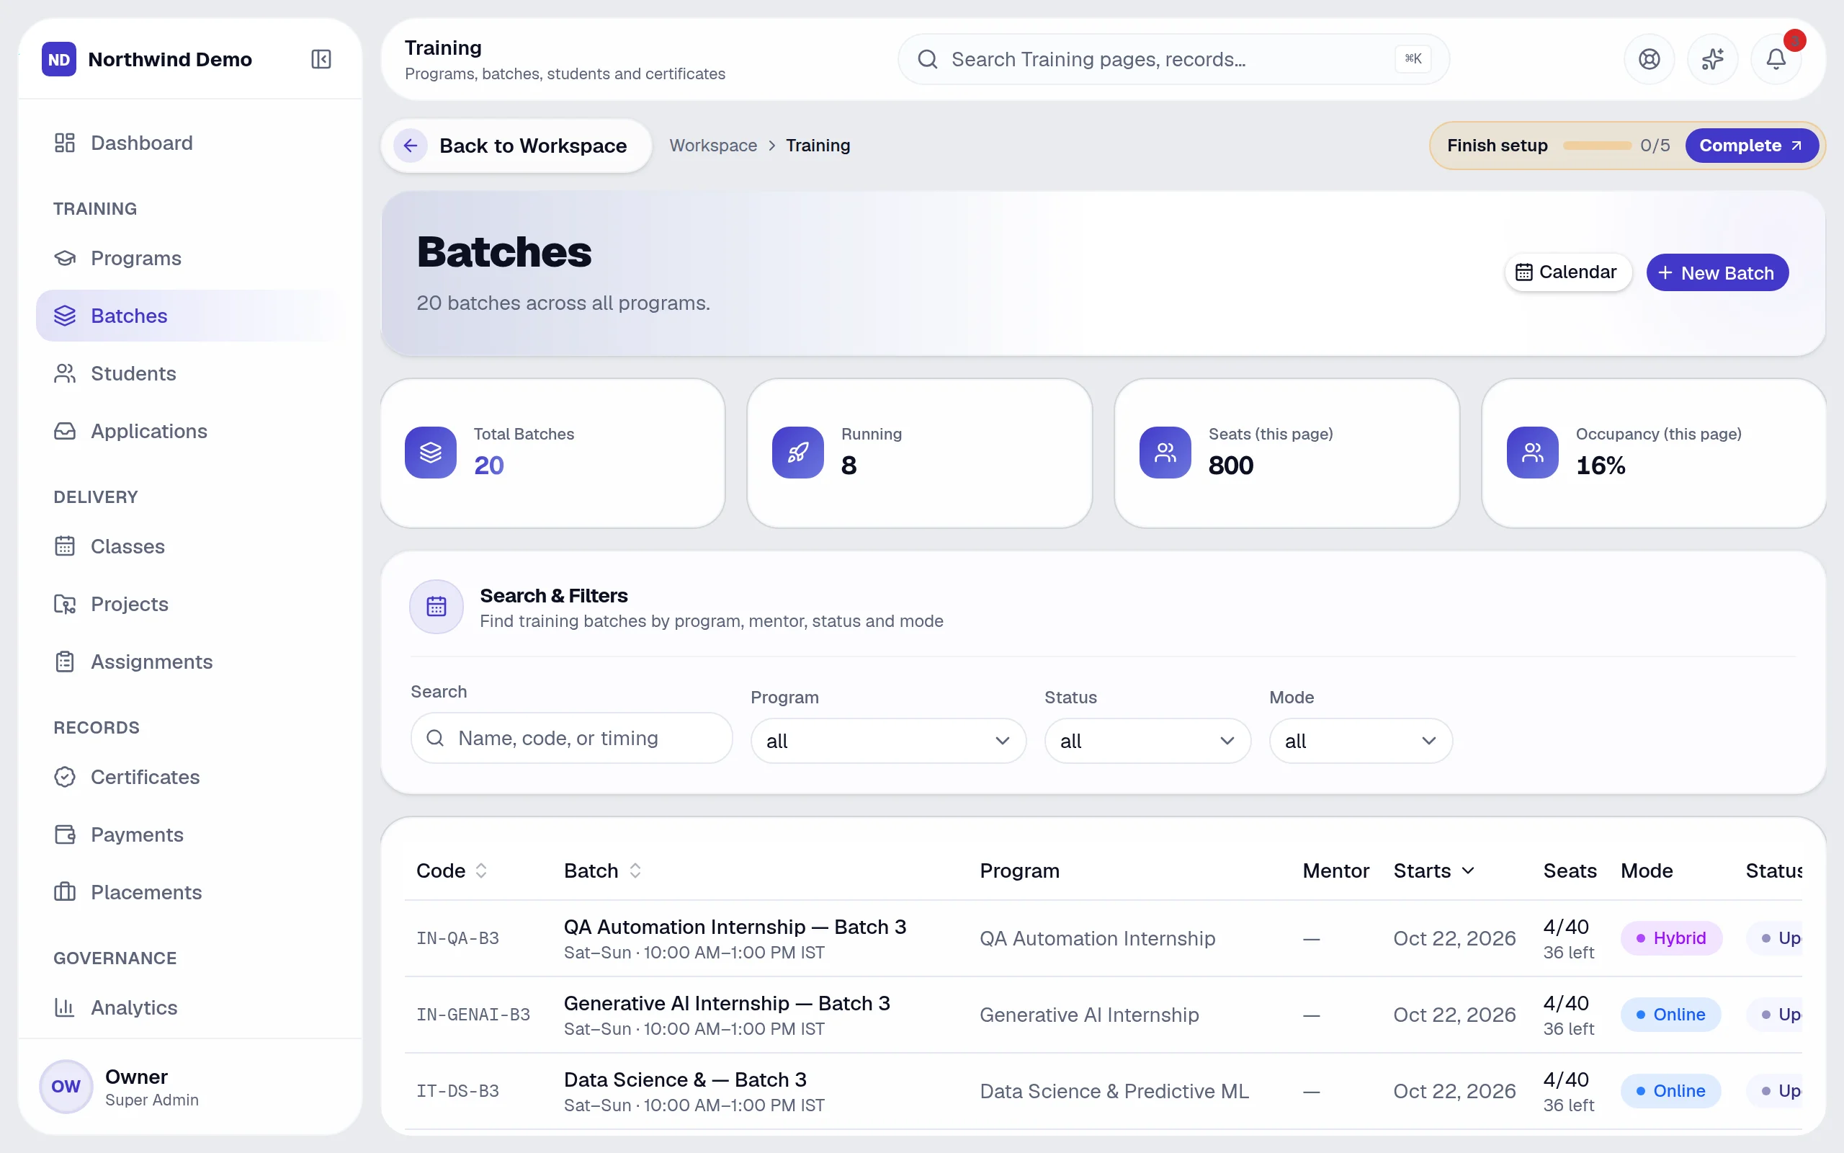
Task: Click the Name, code, or timing field
Action: [x=571, y=737]
